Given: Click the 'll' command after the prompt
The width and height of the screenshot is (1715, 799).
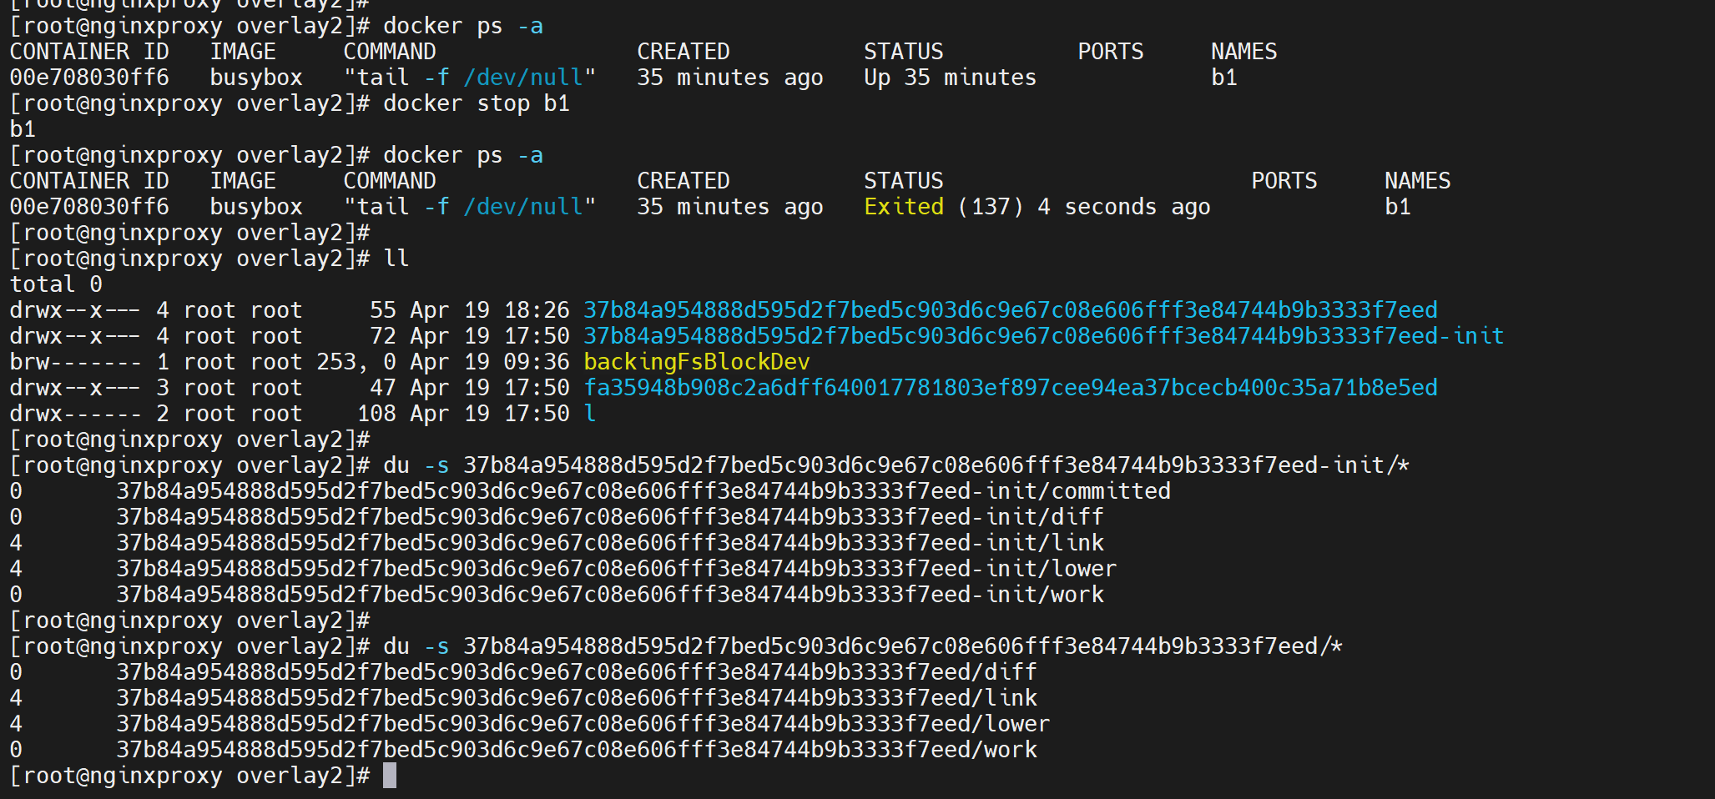Looking at the screenshot, I should [x=396, y=259].
